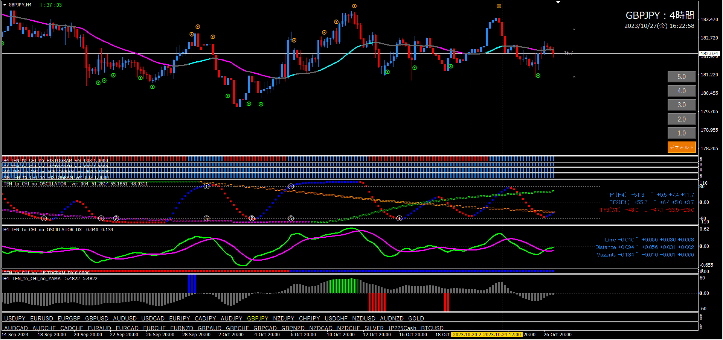Image resolution: width=723 pixels, height=340 pixels.
Task: Open the JP225Cash symbol
Action: pos(402,328)
